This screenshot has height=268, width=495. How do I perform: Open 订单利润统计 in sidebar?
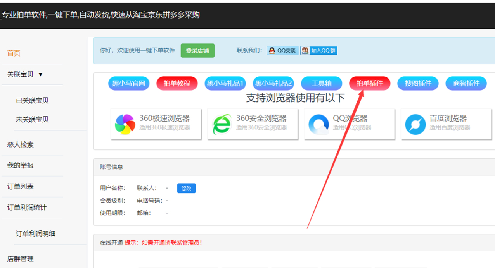(x=27, y=207)
